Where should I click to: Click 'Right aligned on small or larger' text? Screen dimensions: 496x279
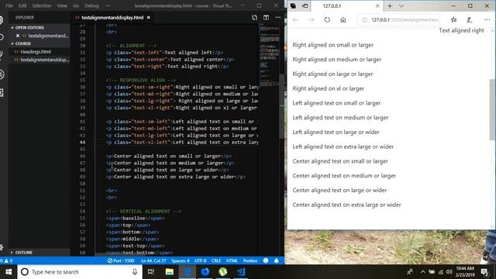pyautogui.click(x=332, y=45)
